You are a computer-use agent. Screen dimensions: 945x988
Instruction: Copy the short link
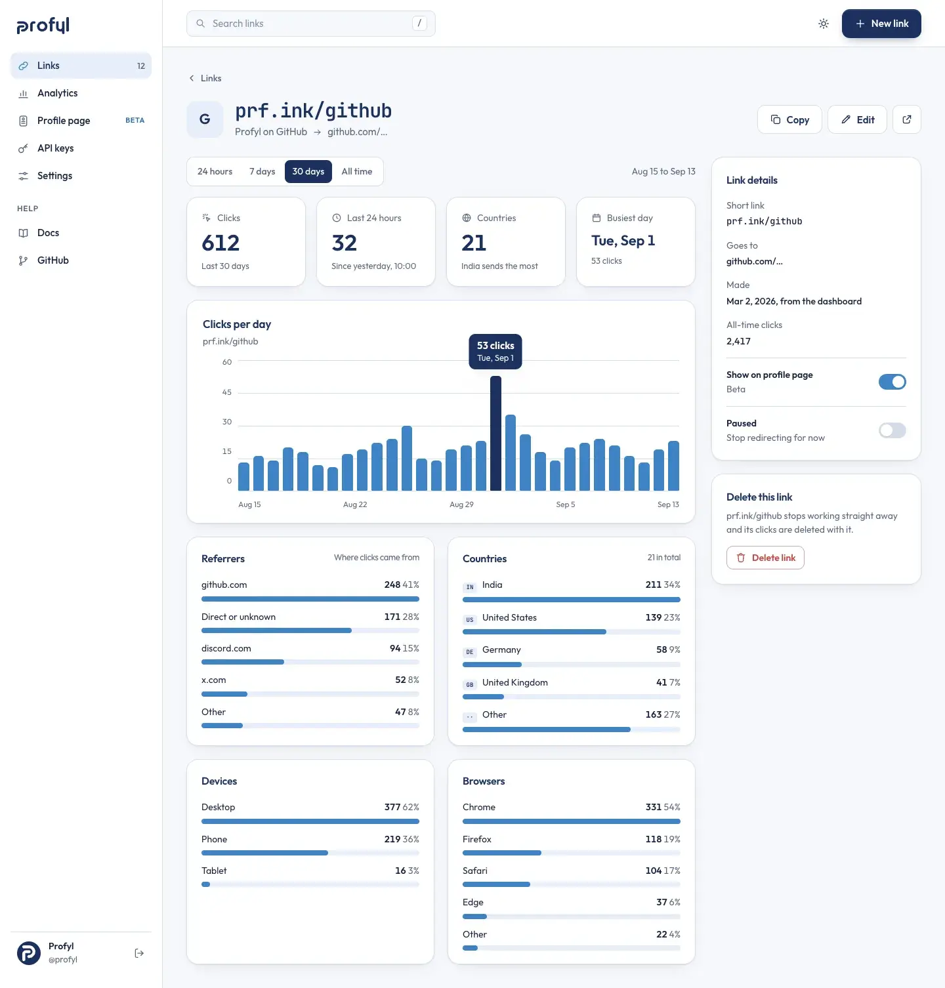pyautogui.click(x=789, y=119)
